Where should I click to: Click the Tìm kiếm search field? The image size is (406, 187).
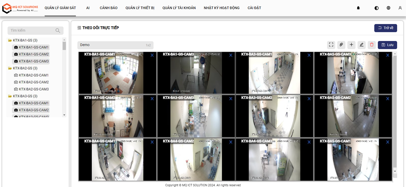tap(36, 31)
